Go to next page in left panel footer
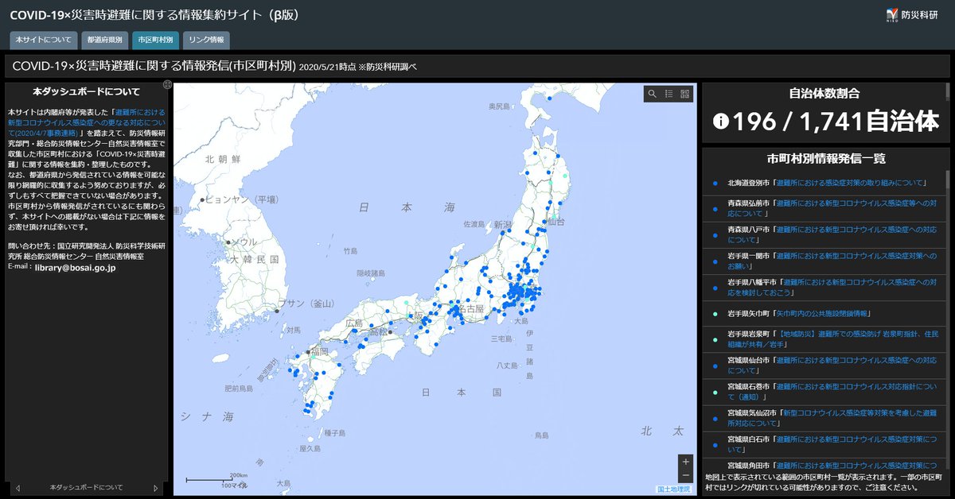This screenshot has height=499, width=955. [x=156, y=487]
